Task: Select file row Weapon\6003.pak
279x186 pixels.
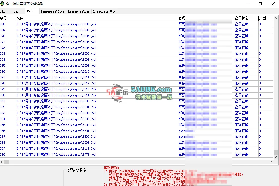Action: point(137,30)
